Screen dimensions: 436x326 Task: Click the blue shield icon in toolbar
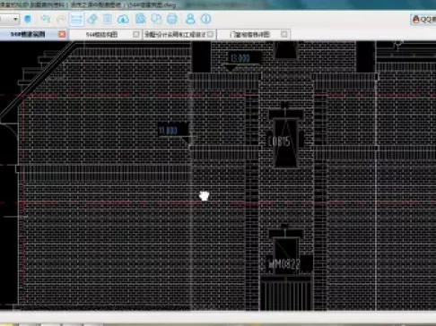[x=28, y=19]
